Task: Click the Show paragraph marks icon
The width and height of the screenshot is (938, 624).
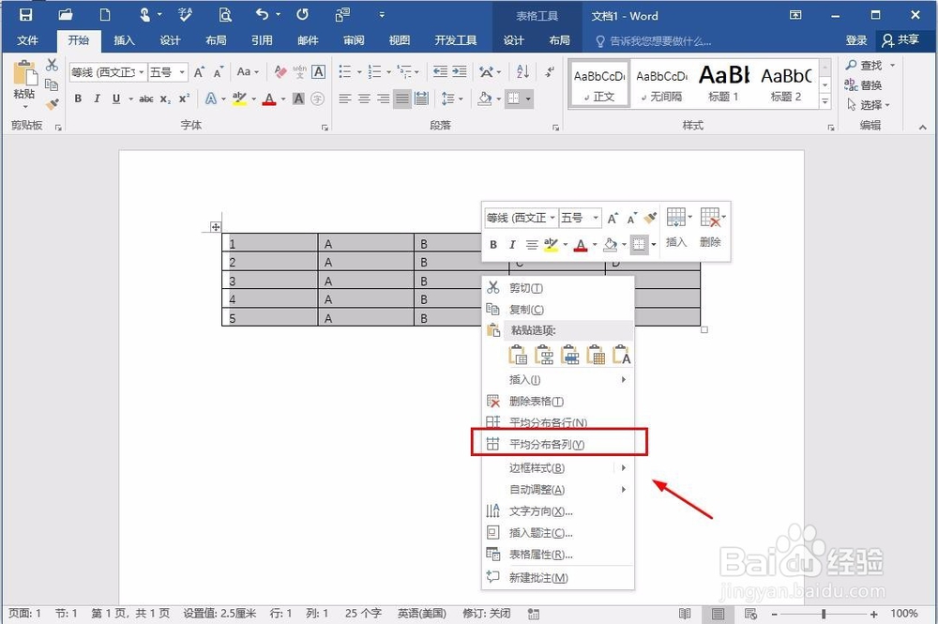Action: click(549, 72)
